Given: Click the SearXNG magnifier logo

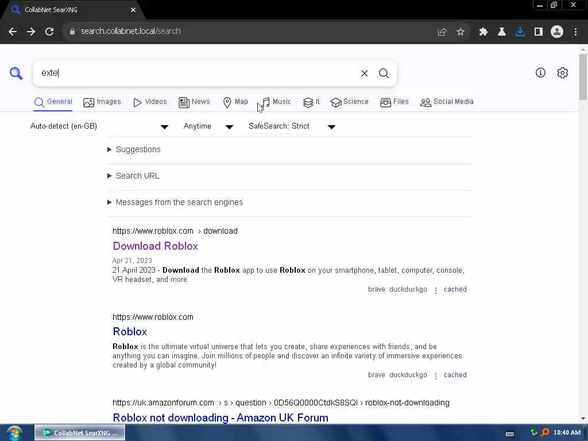Looking at the screenshot, I should pos(16,73).
